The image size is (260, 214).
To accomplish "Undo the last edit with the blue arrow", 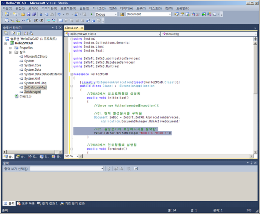I will pyautogui.click(x=59, y=14).
